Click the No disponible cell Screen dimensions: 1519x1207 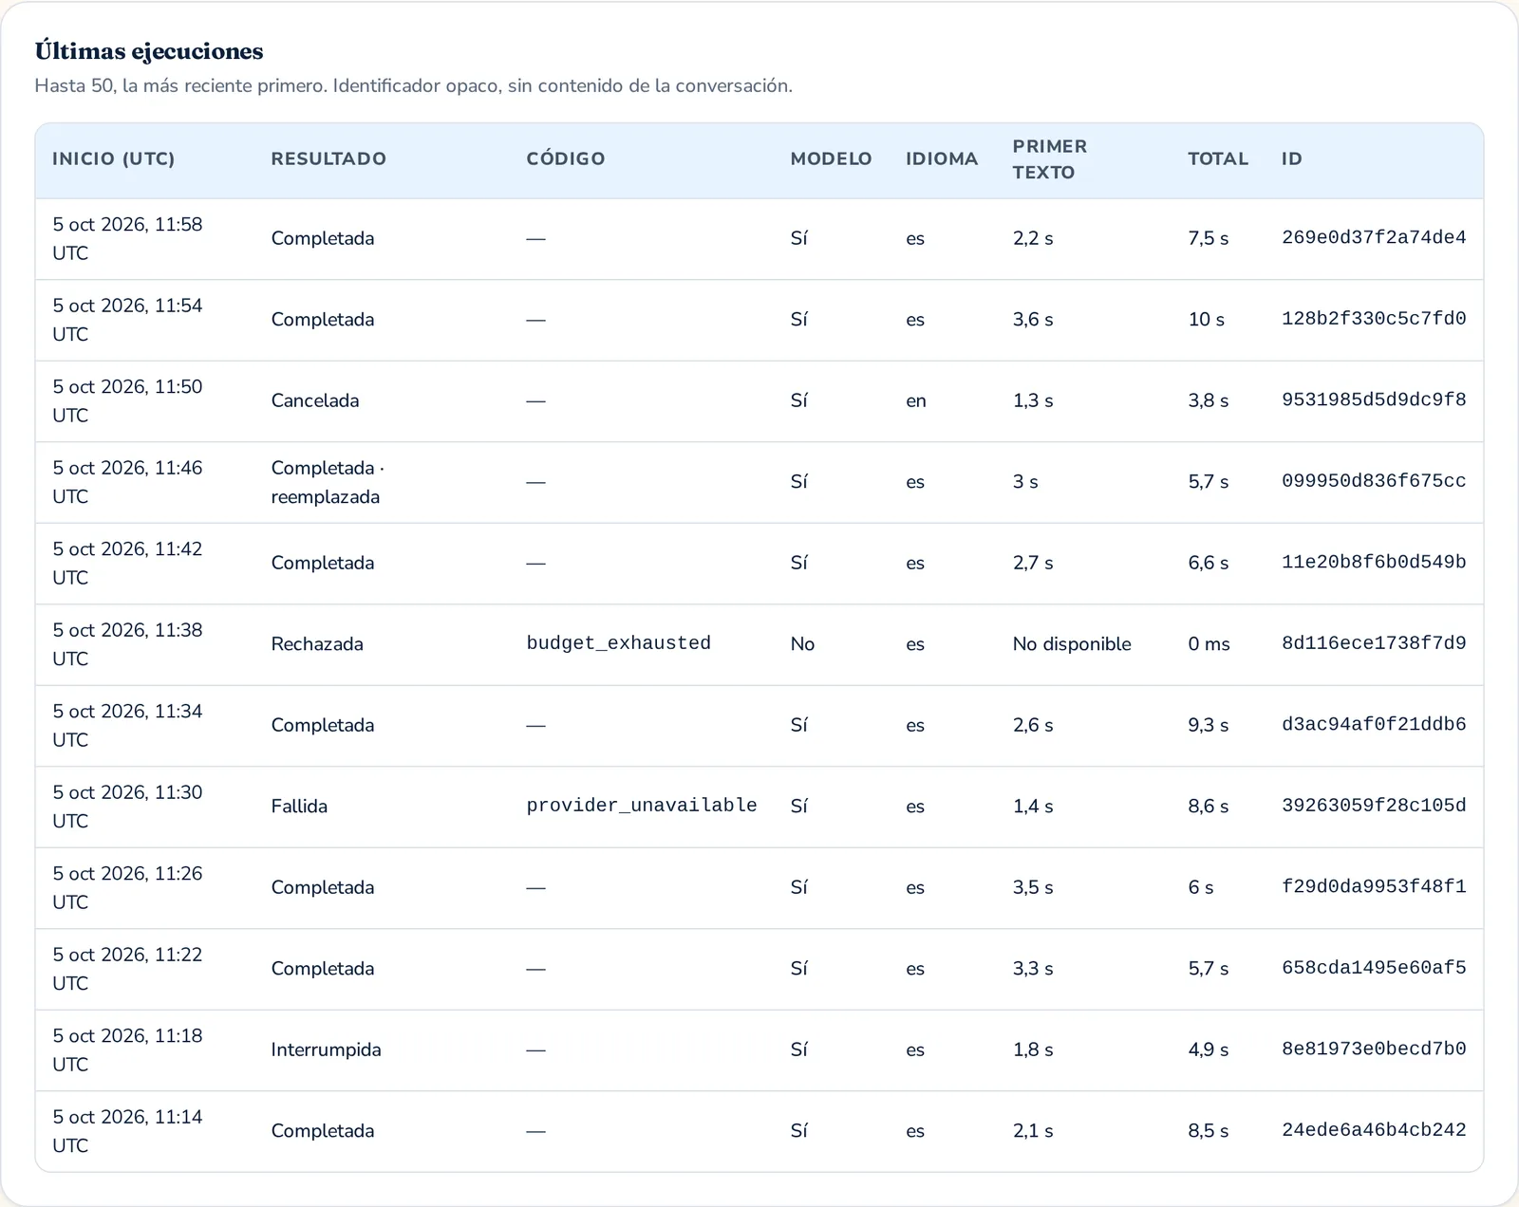(x=1072, y=644)
